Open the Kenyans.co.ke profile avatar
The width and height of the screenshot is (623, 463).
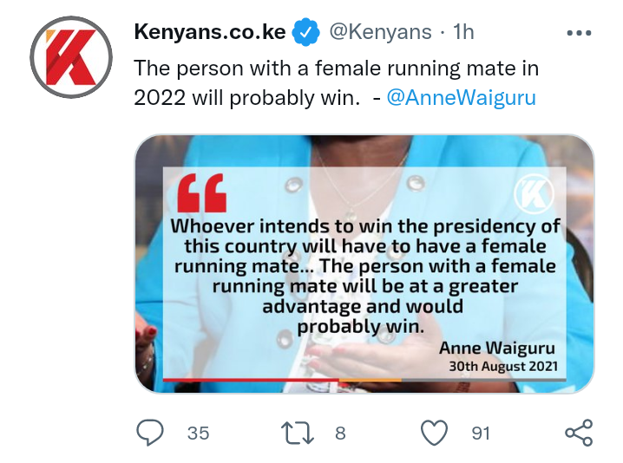point(71,57)
